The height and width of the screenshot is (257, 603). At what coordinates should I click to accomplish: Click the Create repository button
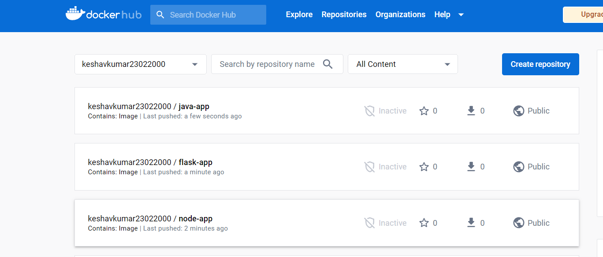540,64
